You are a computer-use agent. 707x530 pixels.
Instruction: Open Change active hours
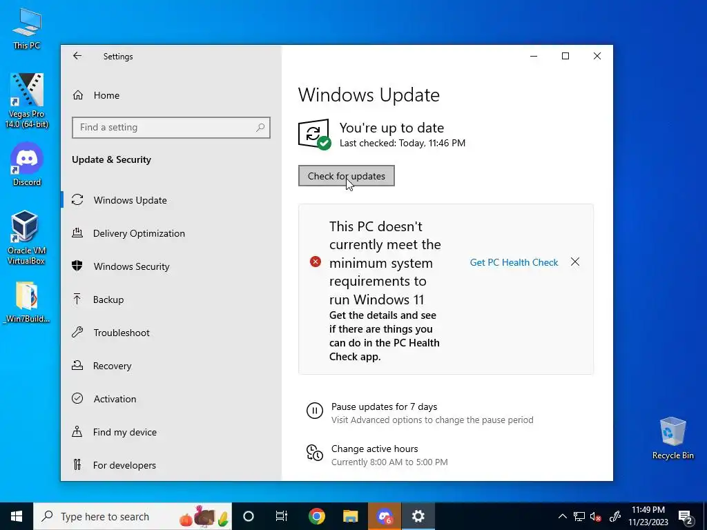point(375,449)
